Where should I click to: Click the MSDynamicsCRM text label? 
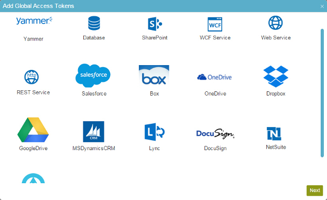click(94, 149)
